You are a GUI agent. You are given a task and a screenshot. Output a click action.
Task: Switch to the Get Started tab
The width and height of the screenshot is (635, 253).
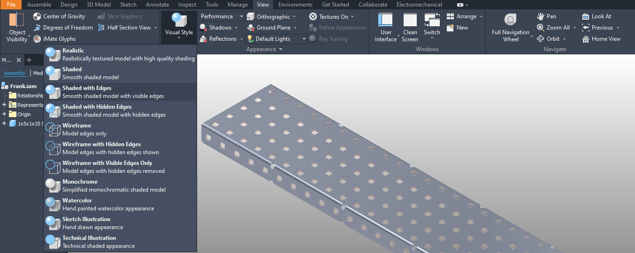click(336, 5)
